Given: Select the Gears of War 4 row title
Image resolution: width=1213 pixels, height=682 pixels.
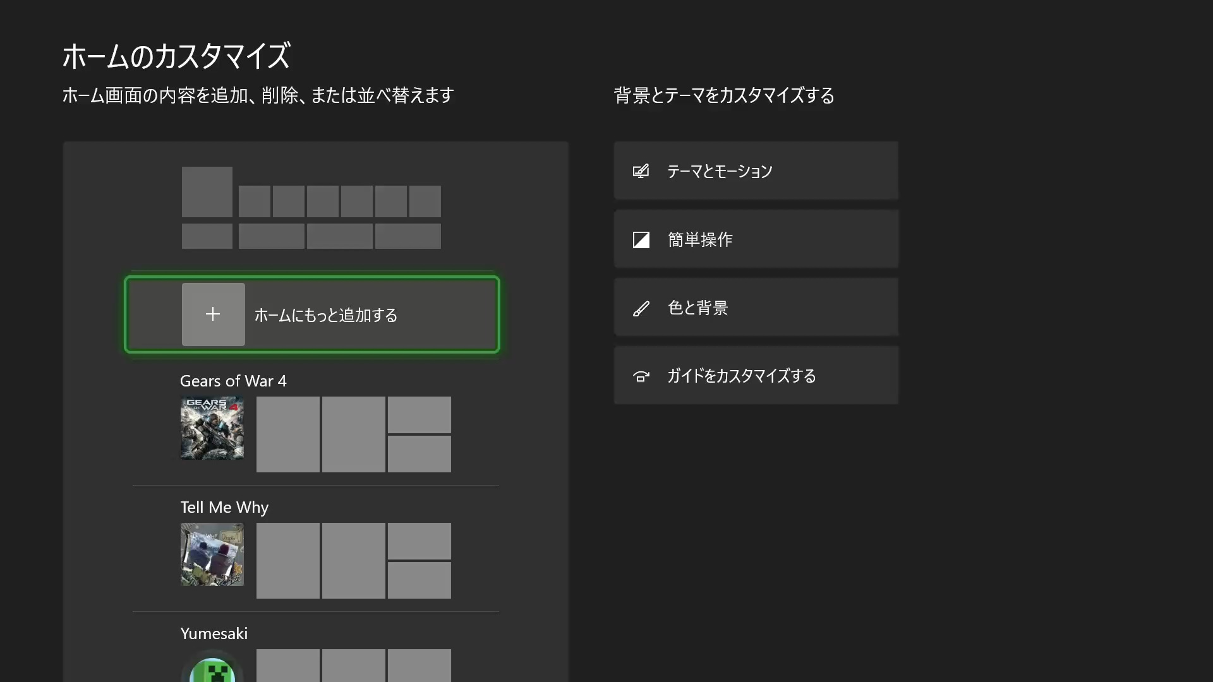Looking at the screenshot, I should click(x=233, y=381).
